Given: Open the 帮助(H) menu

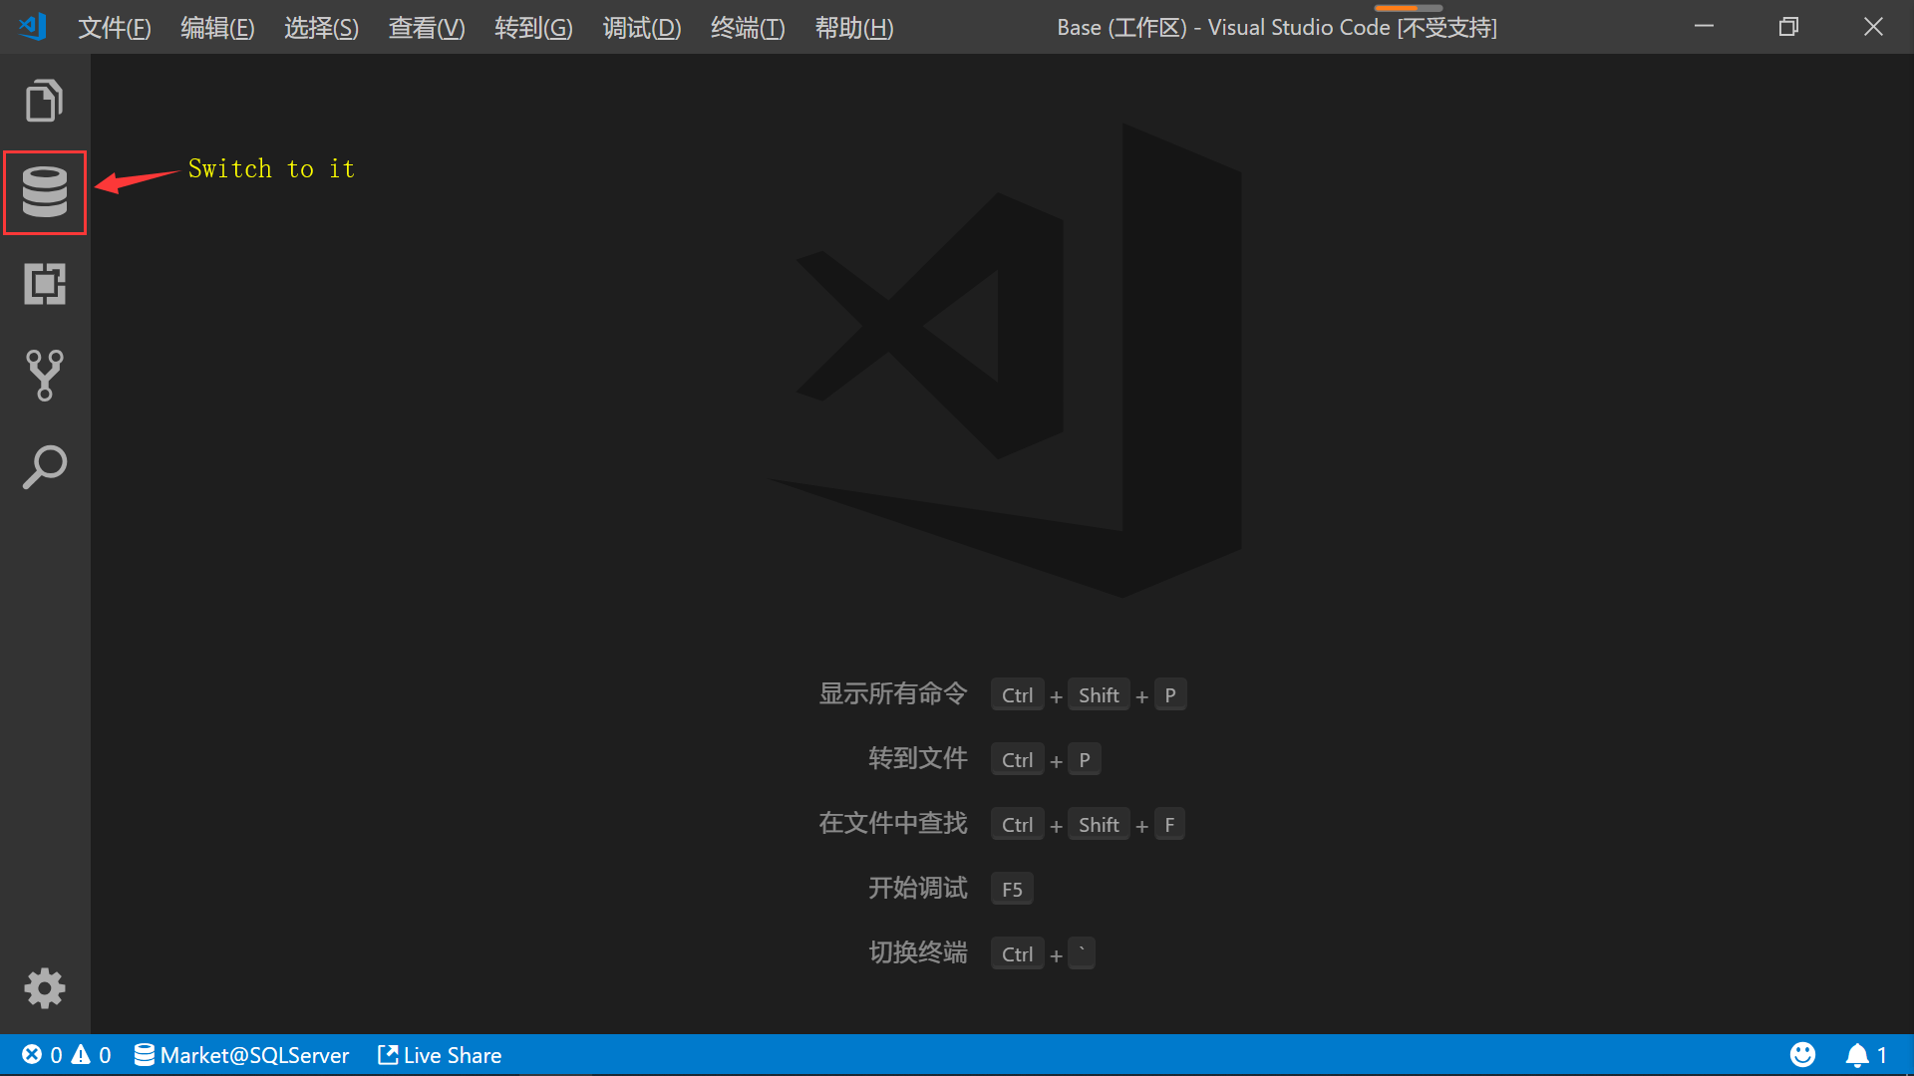Looking at the screenshot, I should coord(854,28).
